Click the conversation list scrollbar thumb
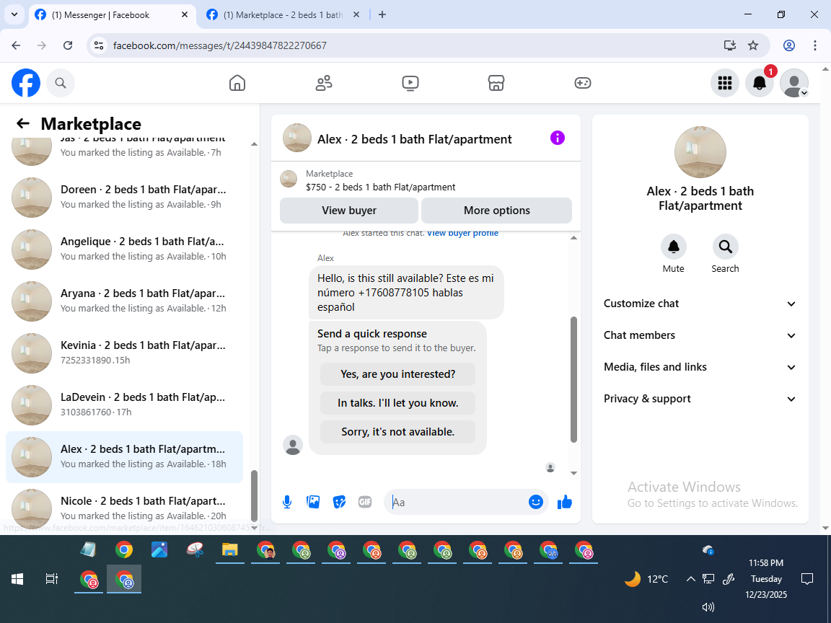Image resolution: width=831 pixels, height=623 pixels. tap(254, 495)
